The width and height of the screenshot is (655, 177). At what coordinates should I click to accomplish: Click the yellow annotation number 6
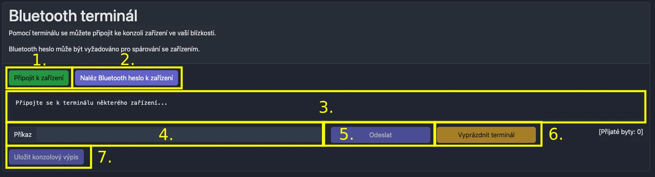pos(556,135)
